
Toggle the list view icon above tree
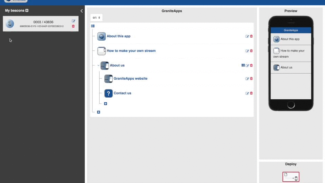pyautogui.click(x=93, y=26)
